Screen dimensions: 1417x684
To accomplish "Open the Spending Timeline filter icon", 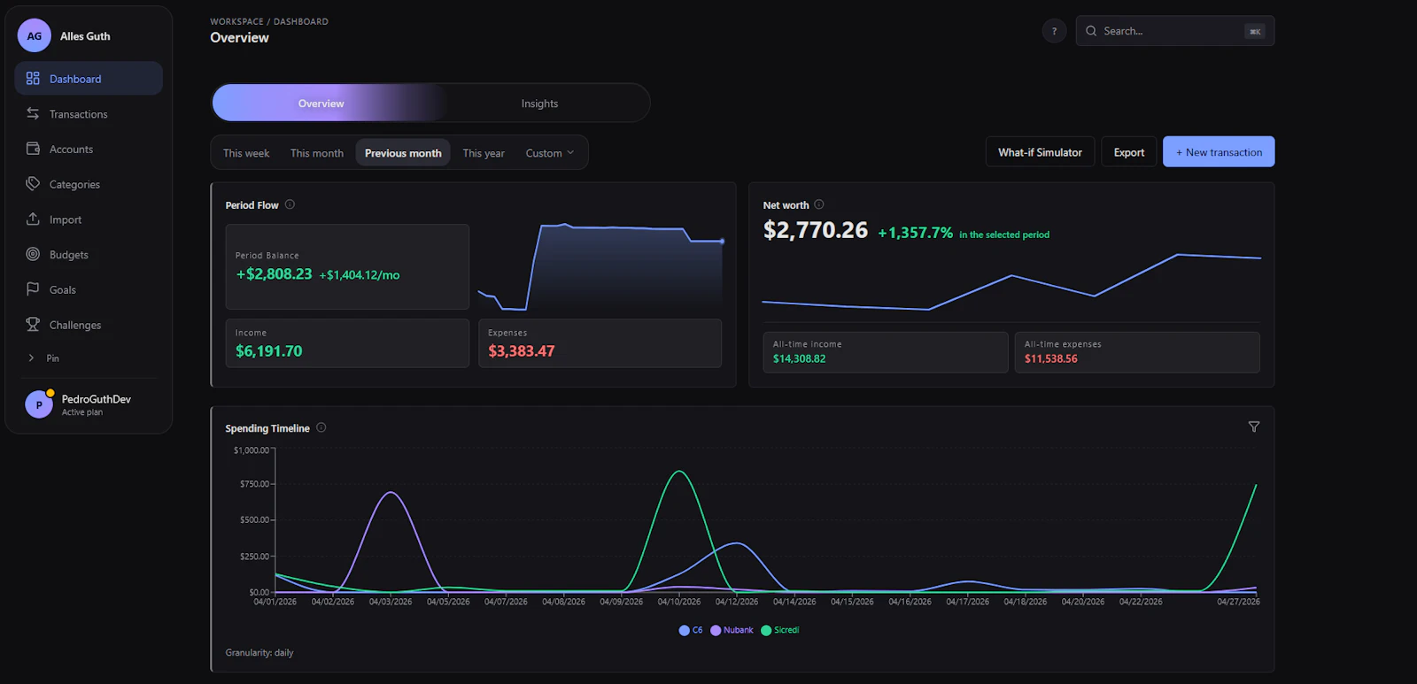I will point(1254,427).
